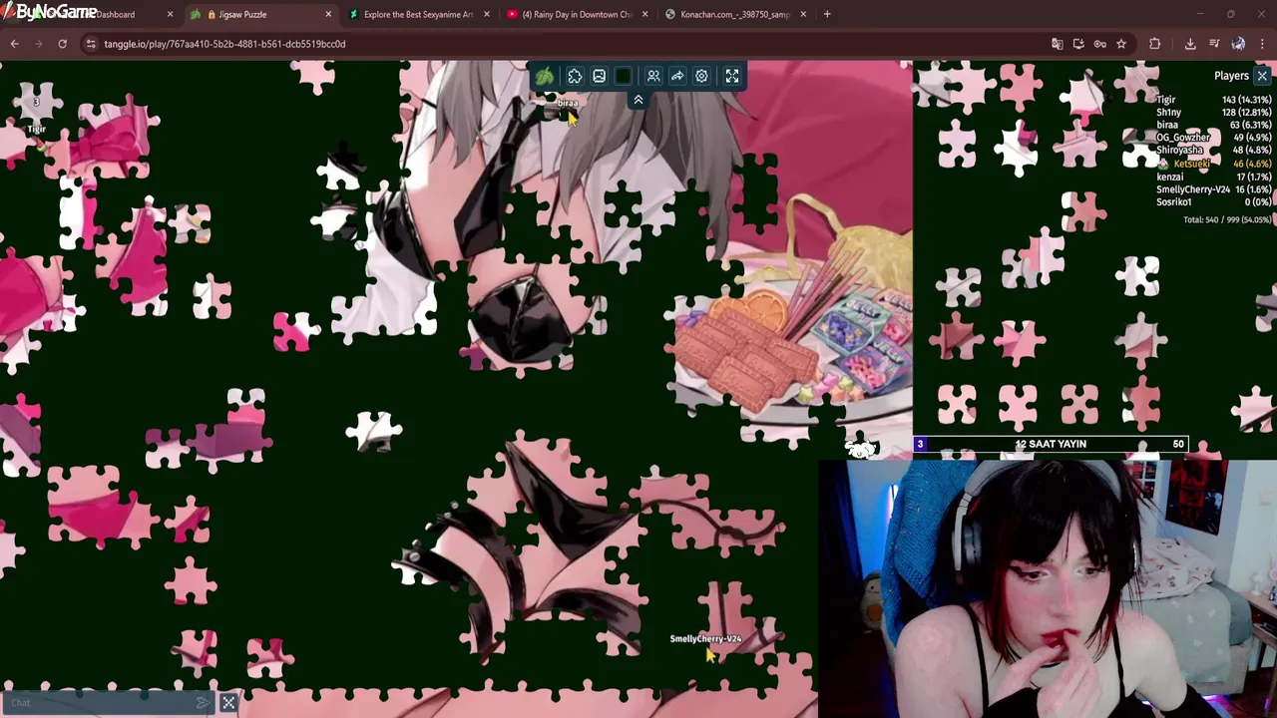Click the SmellyCherry-V24 player cursor label
Screen dimensions: 1277x718
click(x=705, y=638)
